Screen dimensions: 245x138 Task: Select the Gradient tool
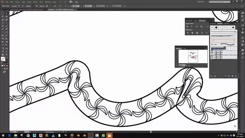pos(7,42)
